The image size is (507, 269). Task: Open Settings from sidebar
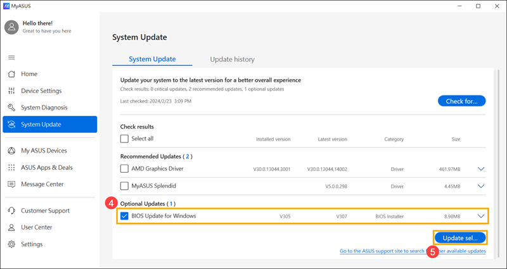coord(50,244)
